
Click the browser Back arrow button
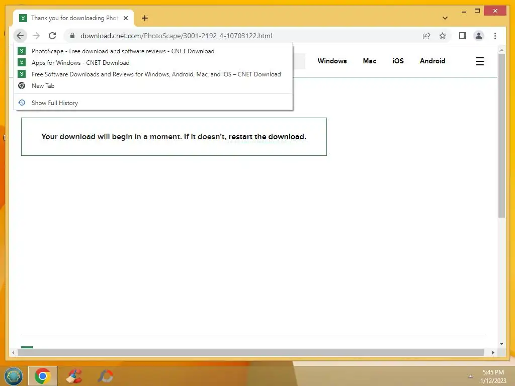tap(20, 36)
